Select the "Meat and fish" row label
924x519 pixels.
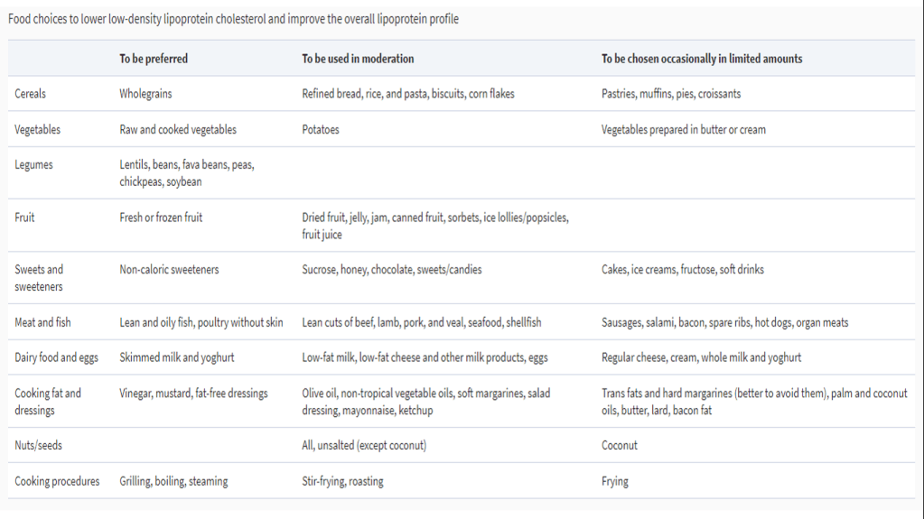[x=44, y=322]
